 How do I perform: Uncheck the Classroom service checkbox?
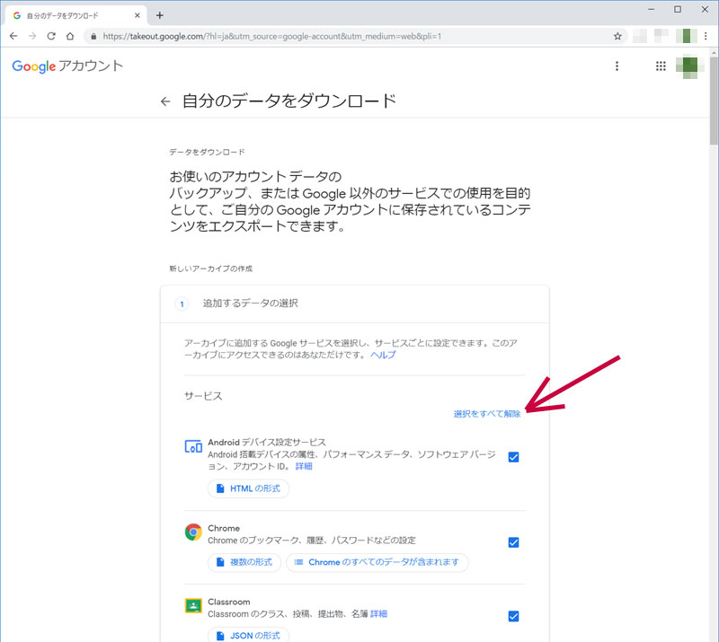[513, 616]
